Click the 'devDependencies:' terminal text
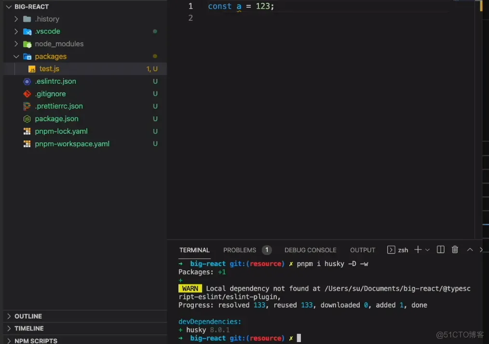 [x=210, y=321]
